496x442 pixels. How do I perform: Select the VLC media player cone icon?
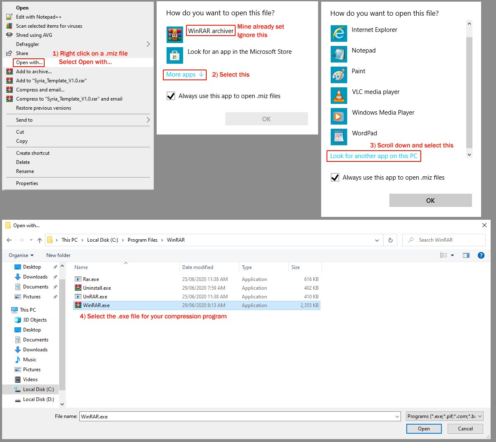pos(339,96)
